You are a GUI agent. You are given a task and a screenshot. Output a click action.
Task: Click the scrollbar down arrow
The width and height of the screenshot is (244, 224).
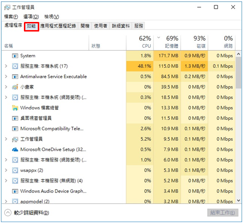click(238, 201)
